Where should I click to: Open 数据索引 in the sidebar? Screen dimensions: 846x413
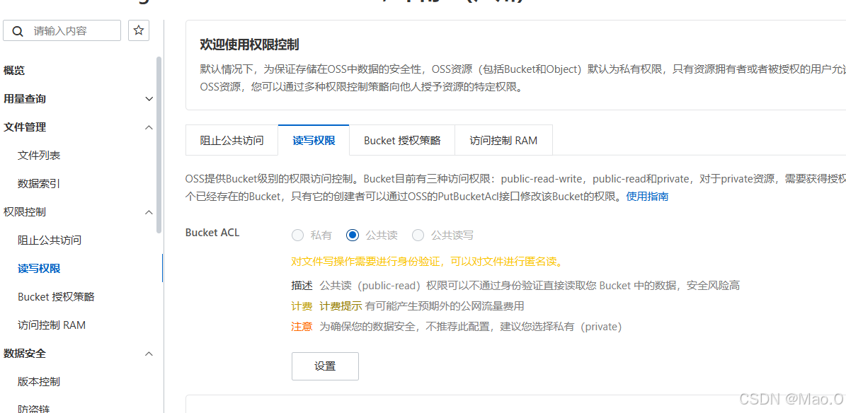click(x=39, y=184)
